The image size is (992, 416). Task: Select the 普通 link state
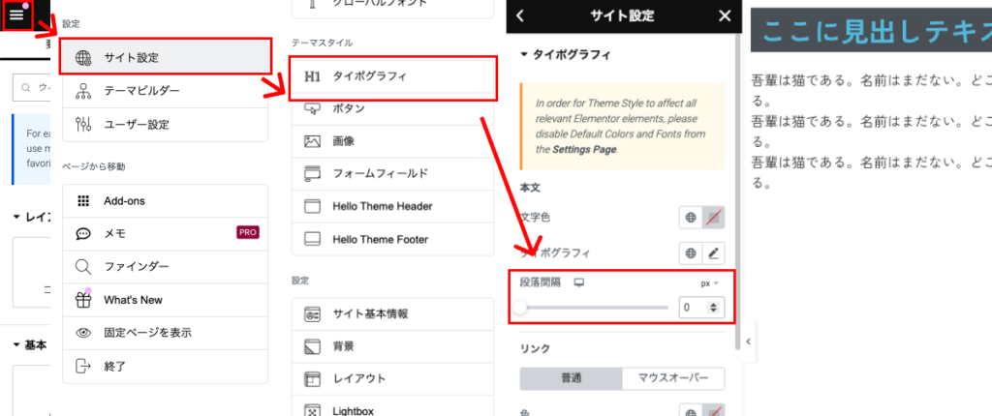pos(571,377)
